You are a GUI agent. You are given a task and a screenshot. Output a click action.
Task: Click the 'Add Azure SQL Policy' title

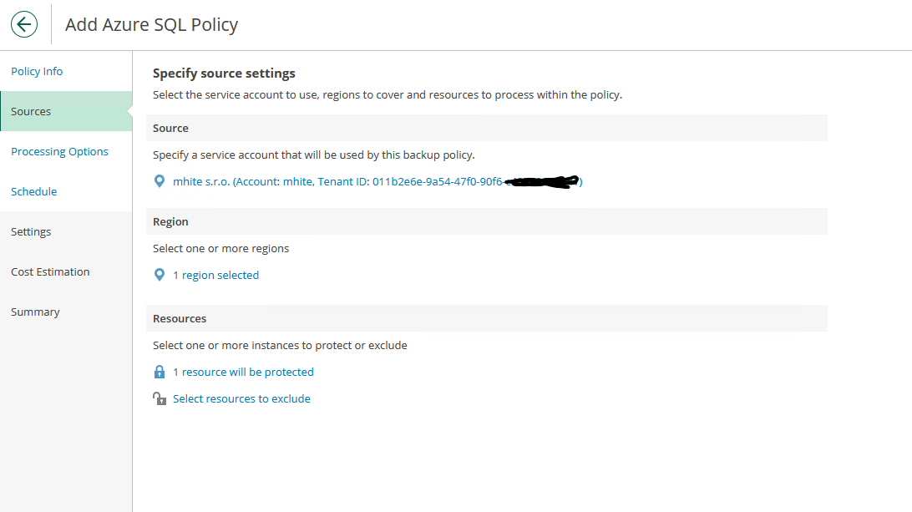pyautogui.click(x=151, y=24)
